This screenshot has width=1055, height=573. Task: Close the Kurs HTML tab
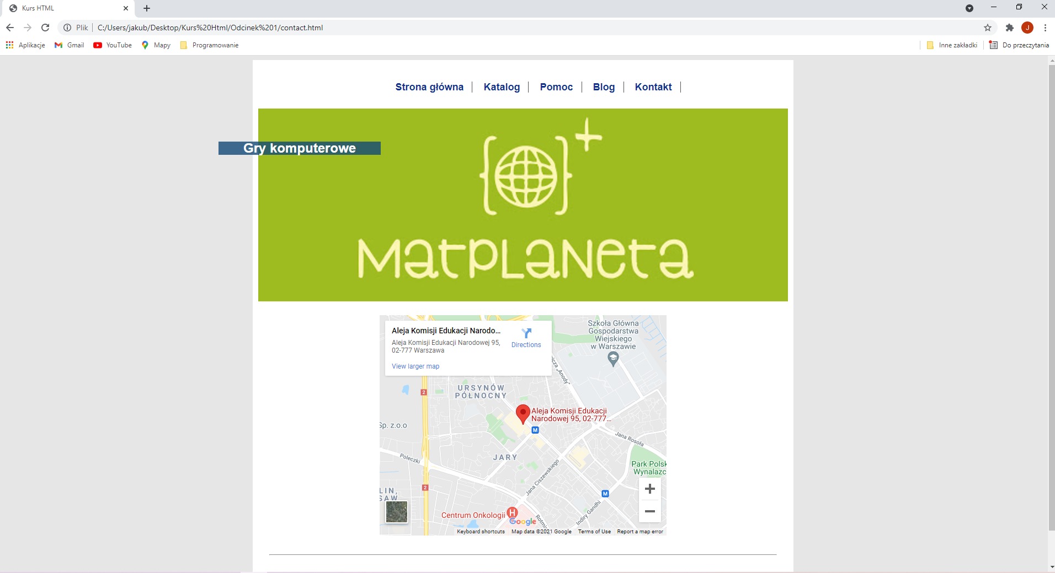(126, 8)
